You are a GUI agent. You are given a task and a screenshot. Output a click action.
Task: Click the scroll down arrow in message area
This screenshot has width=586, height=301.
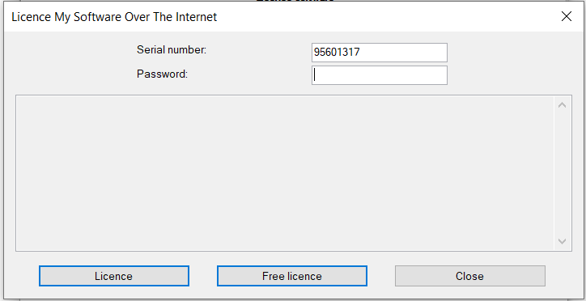coord(562,241)
